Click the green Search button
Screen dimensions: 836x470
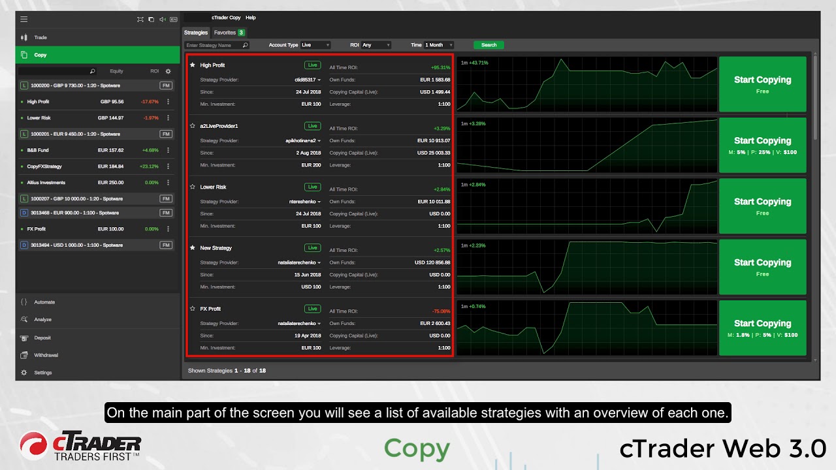tap(489, 45)
